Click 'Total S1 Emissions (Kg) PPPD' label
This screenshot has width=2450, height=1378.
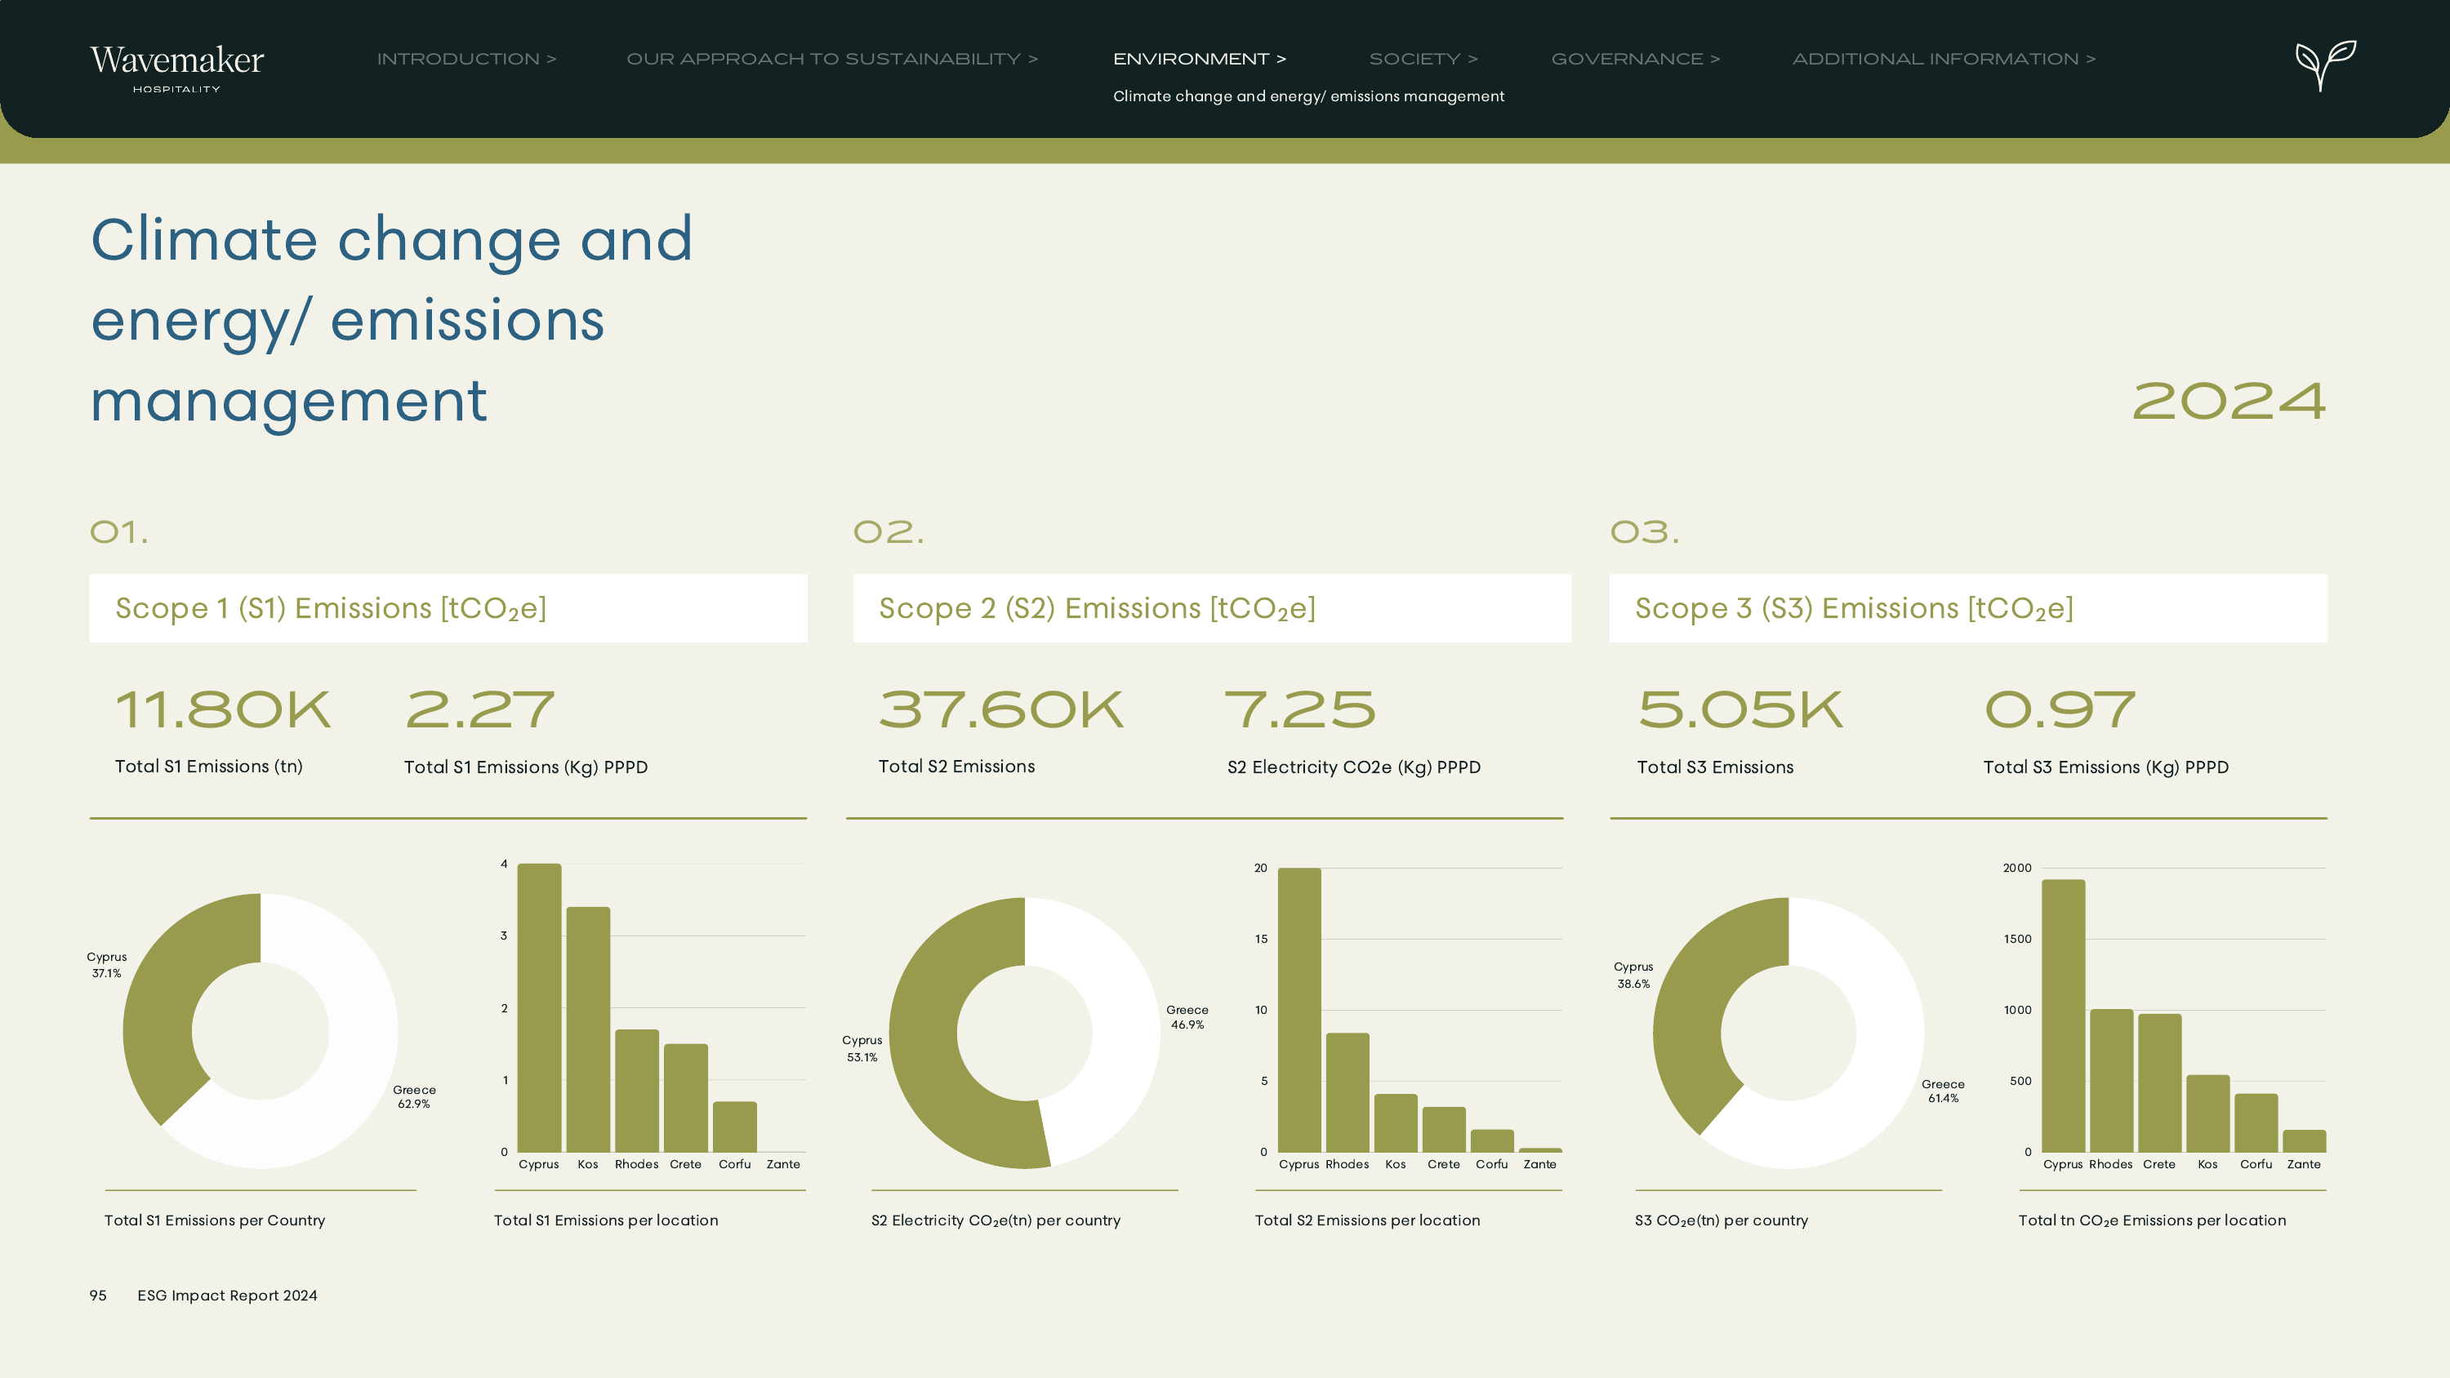[525, 767]
